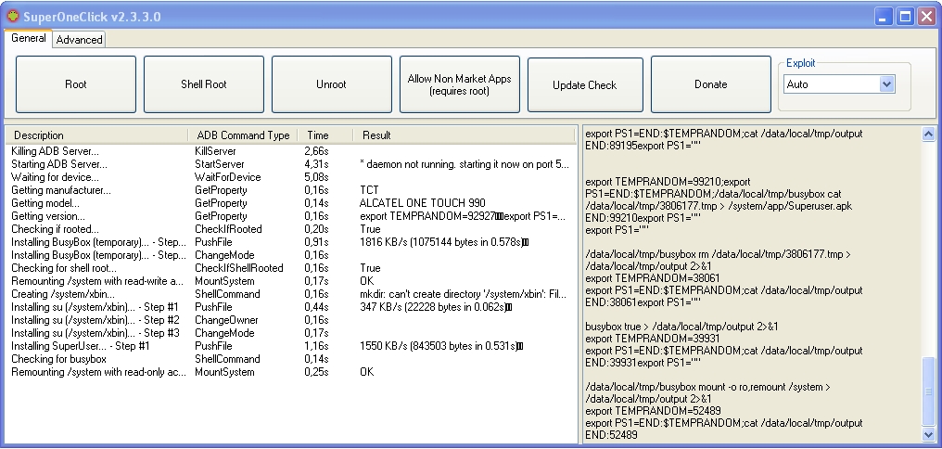Click the SuperOneClick title bar icon
The width and height of the screenshot is (942, 449).
coord(12,15)
